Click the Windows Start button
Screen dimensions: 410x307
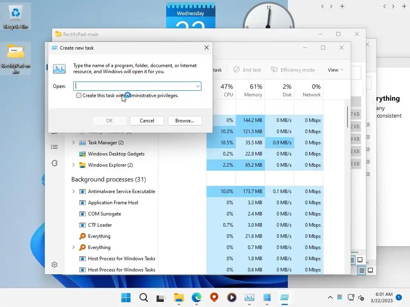click(x=126, y=297)
